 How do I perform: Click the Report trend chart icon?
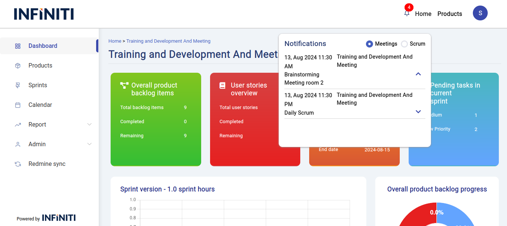point(18,125)
